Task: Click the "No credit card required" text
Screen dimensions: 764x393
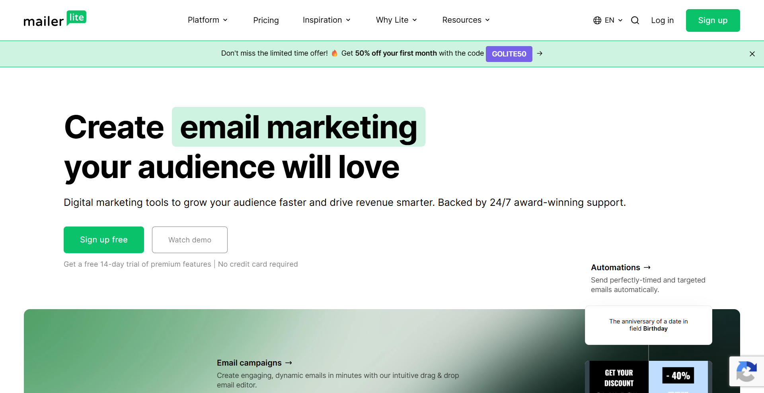Action: click(258, 264)
